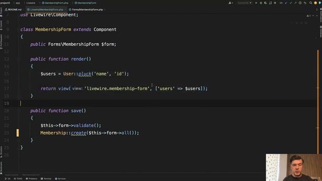Click the Git push arrow icon
Screen dimensions: 322x181
pos(295,3)
